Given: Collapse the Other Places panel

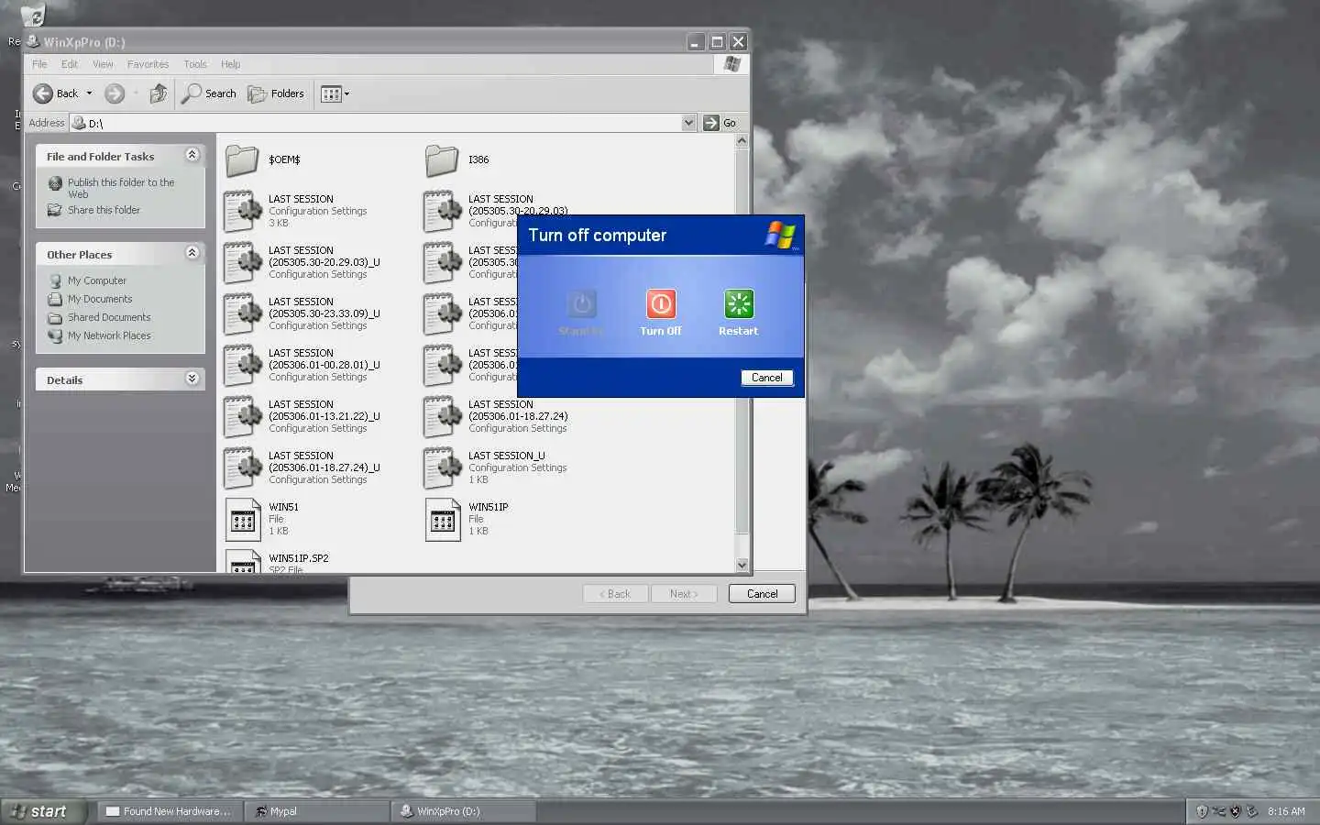Looking at the screenshot, I should (192, 253).
